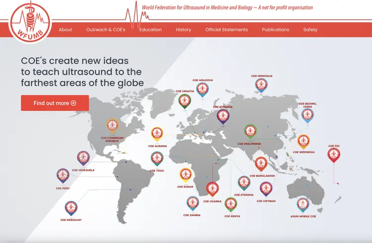Viewport: 372px width, 243px height.
Task: Select the COE Venezuela map pin
Action: click(83, 158)
